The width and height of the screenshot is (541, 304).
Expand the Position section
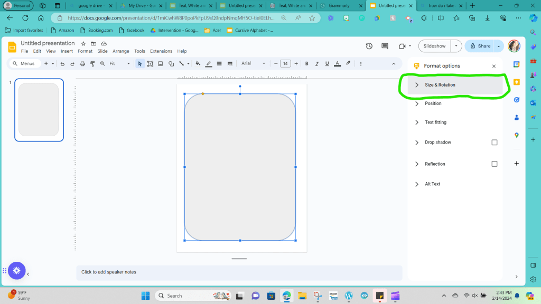[433, 103]
